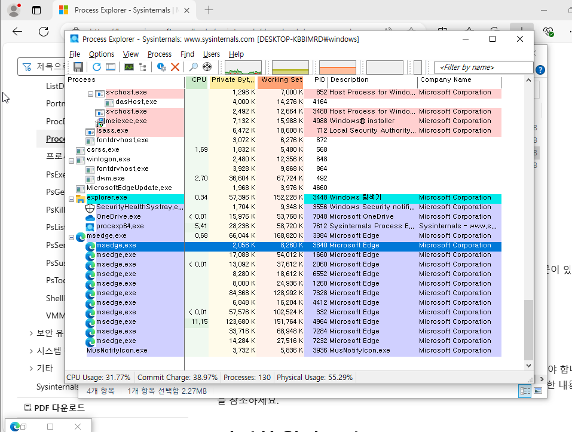Collapse the explorer.exe tree node
572x432 pixels.
(x=72, y=199)
